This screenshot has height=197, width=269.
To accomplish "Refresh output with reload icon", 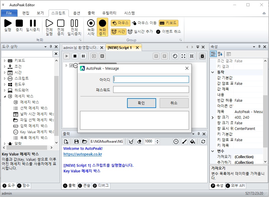I will [x=203, y=142].
